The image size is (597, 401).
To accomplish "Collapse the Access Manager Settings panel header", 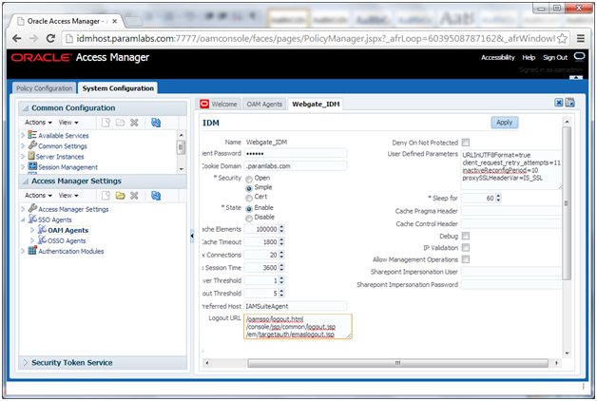I will tap(26, 181).
